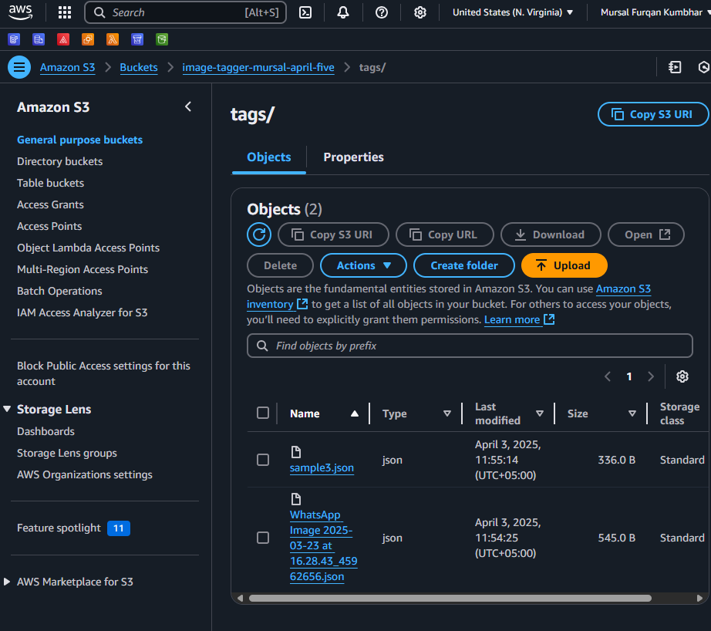Open Batch Operations in sidebar

(x=59, y=291)
